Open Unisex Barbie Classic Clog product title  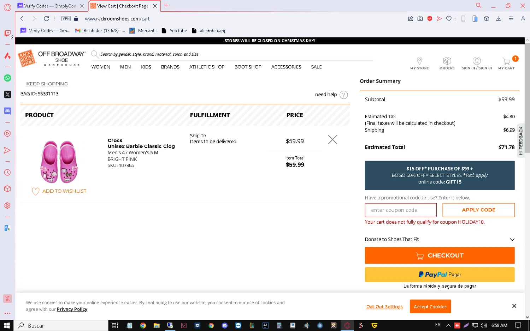(141, 146)
